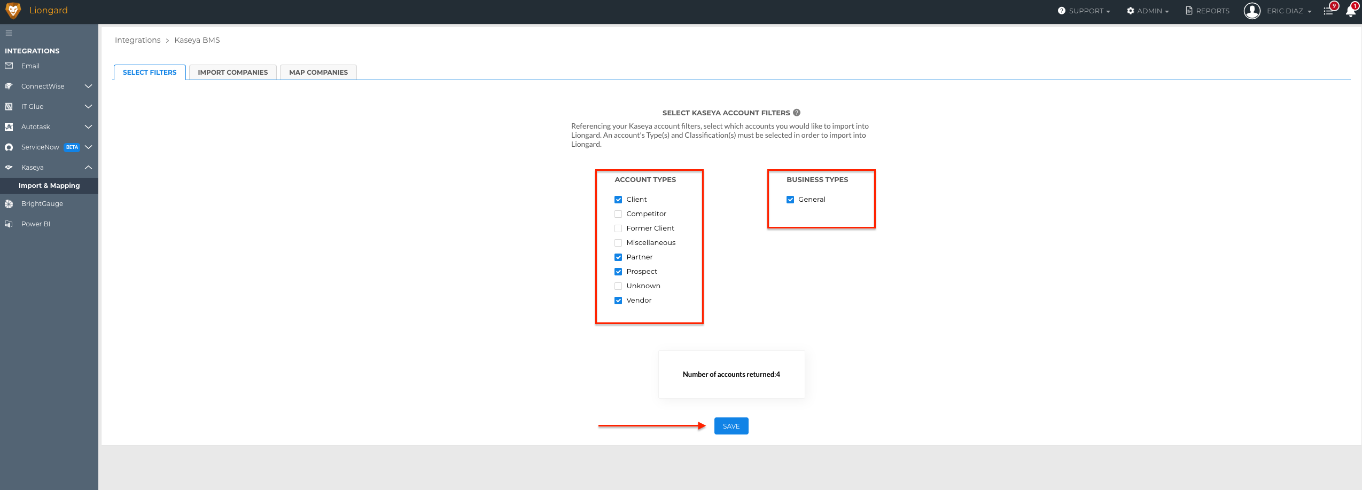Screen dimensions: 1362x490
Task: Click the Liongard lion logo
Action: click(x=13, y=11)
